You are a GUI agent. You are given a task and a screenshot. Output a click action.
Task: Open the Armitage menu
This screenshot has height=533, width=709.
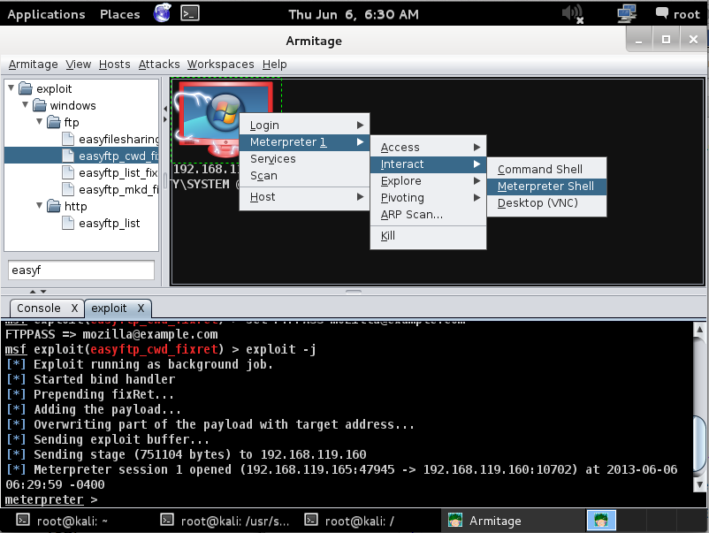click(33, 65)
